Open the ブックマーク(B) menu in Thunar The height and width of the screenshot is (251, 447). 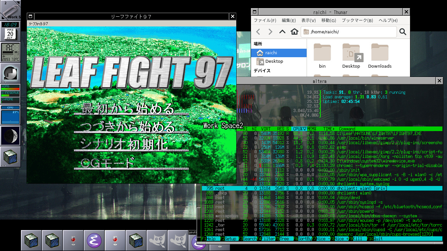tap(357, 20)
